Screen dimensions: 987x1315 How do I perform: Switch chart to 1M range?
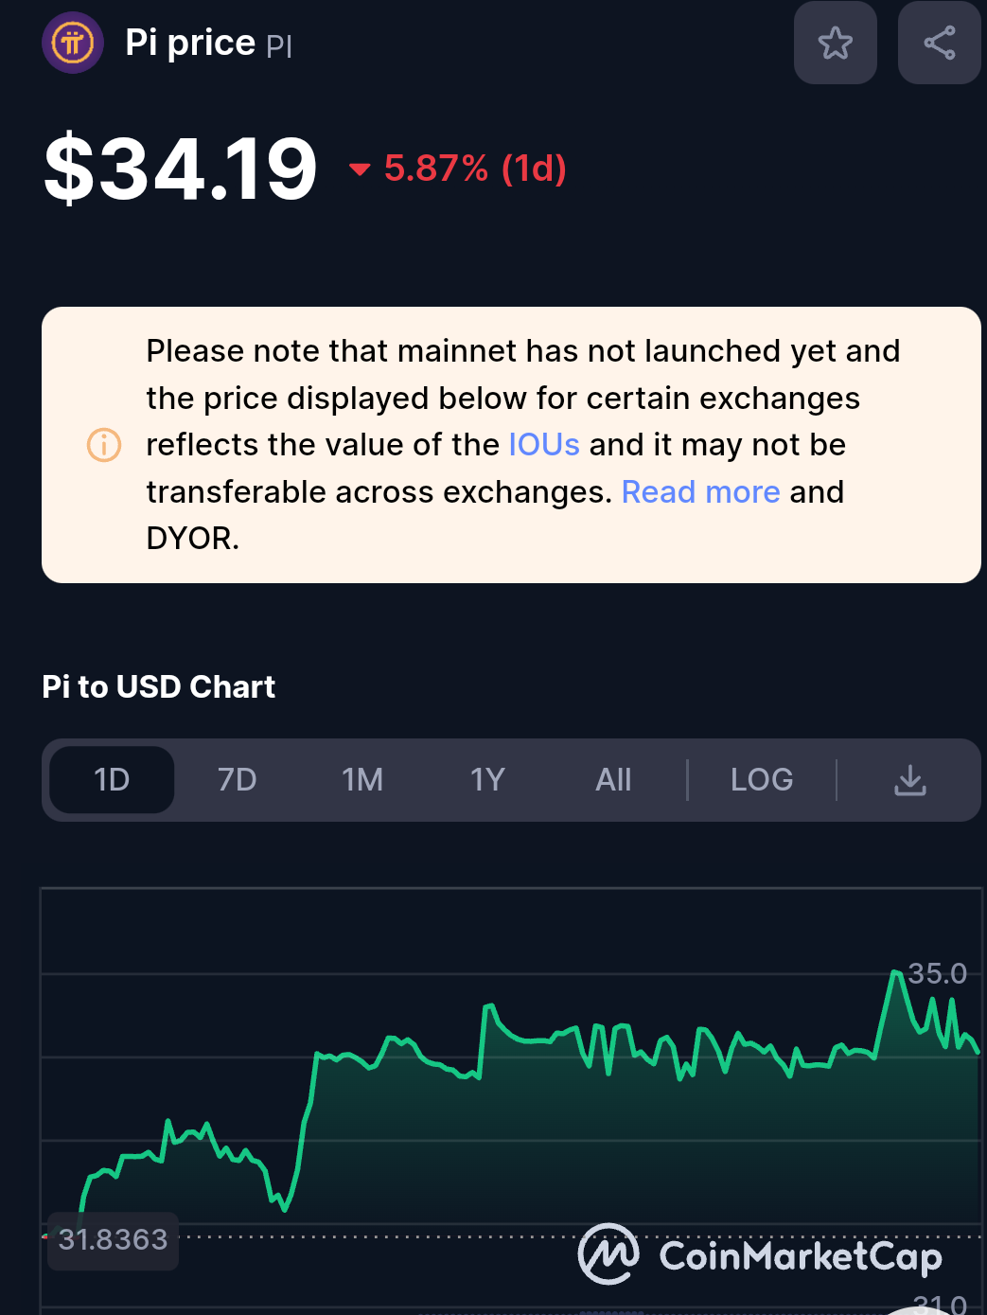362,780
